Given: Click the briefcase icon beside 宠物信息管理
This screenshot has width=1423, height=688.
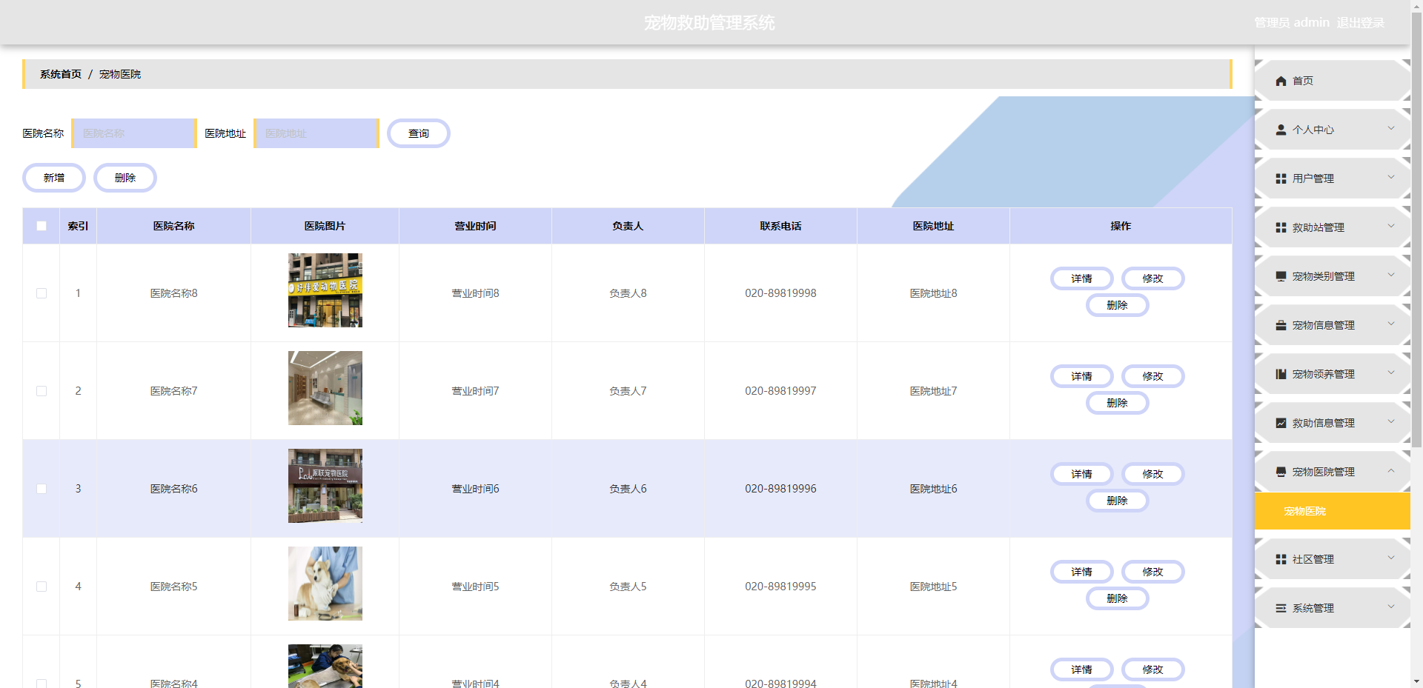Looking at the screenshot, I should 1281,325.
